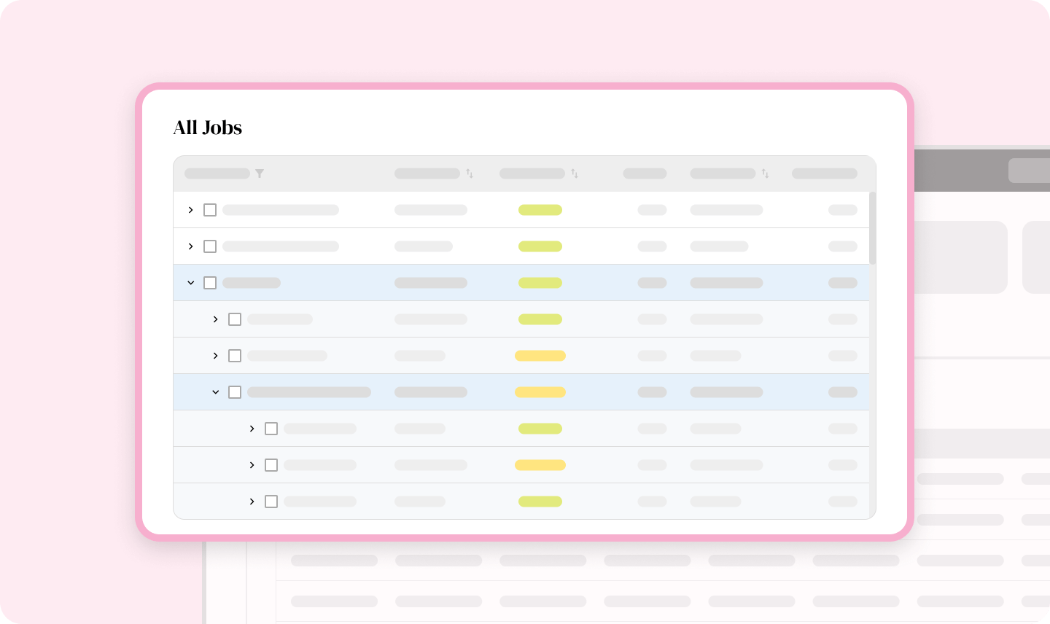Expand the first child row under the top-level expanded job

tap(216, 319)
